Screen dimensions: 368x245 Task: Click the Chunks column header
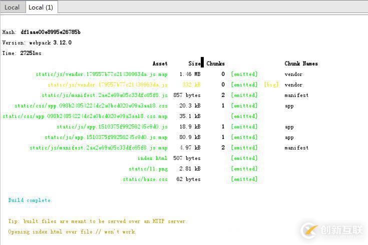215,63
